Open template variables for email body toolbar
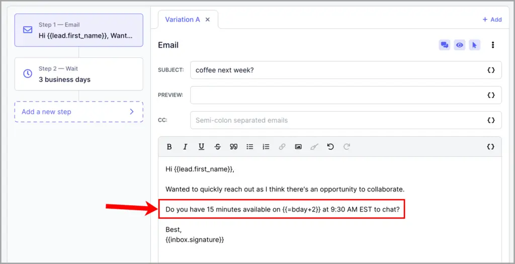The width and height of the screenshot is (515, 264). [x=491, y=147]
